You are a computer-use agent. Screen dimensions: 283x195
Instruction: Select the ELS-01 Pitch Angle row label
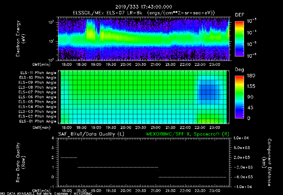click(x=38, y=121)
